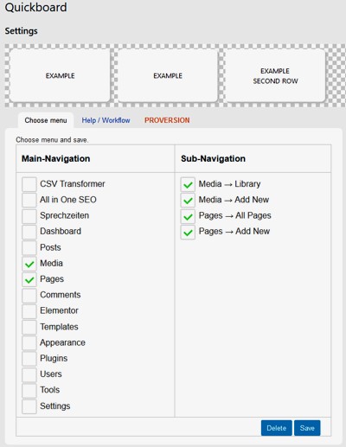Enable the All in One SEO checkbox

(29, 200)
